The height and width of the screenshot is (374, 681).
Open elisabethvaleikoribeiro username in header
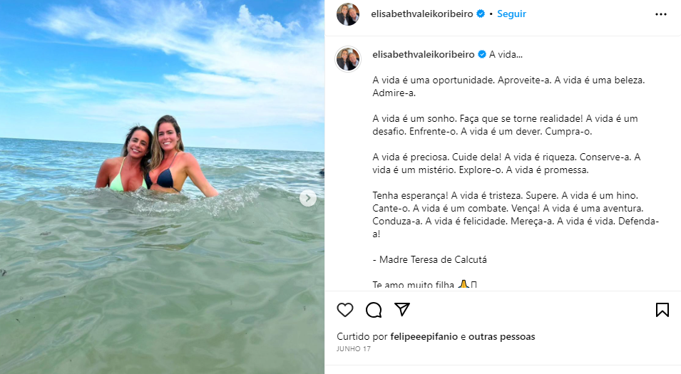(422, 14)
